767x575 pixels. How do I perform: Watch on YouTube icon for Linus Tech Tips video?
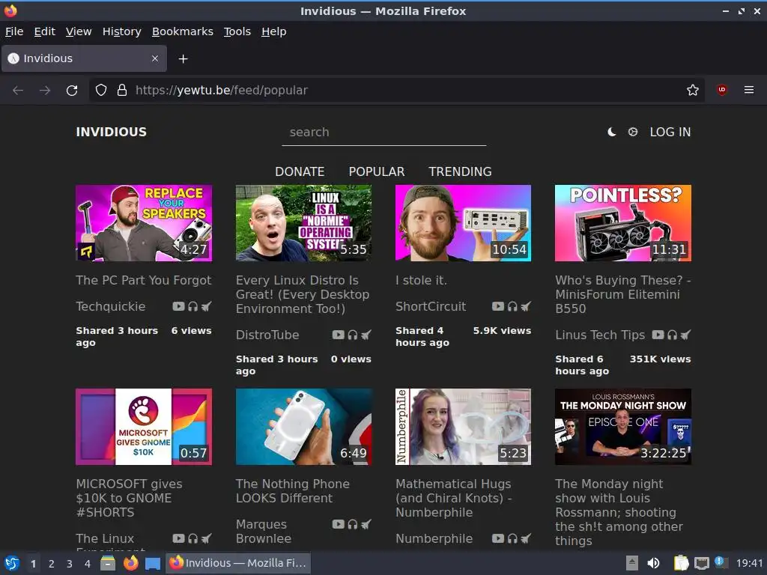pyautogui.click(x=658, y=335)
